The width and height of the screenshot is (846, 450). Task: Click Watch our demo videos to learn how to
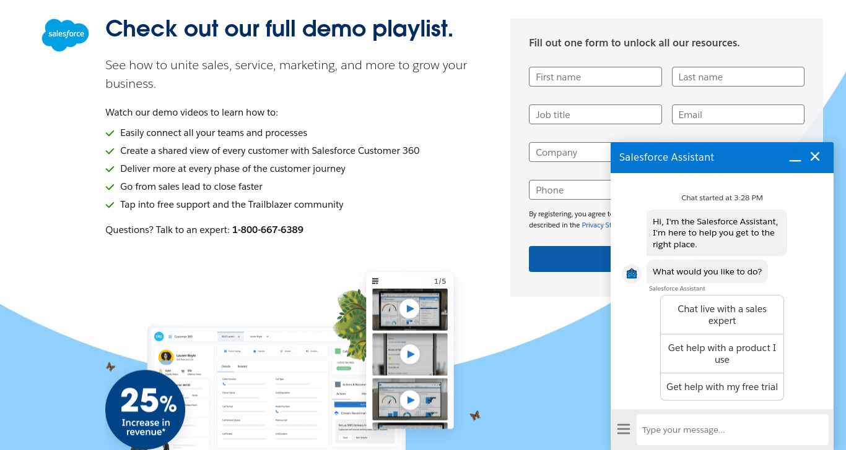(192, 112)
